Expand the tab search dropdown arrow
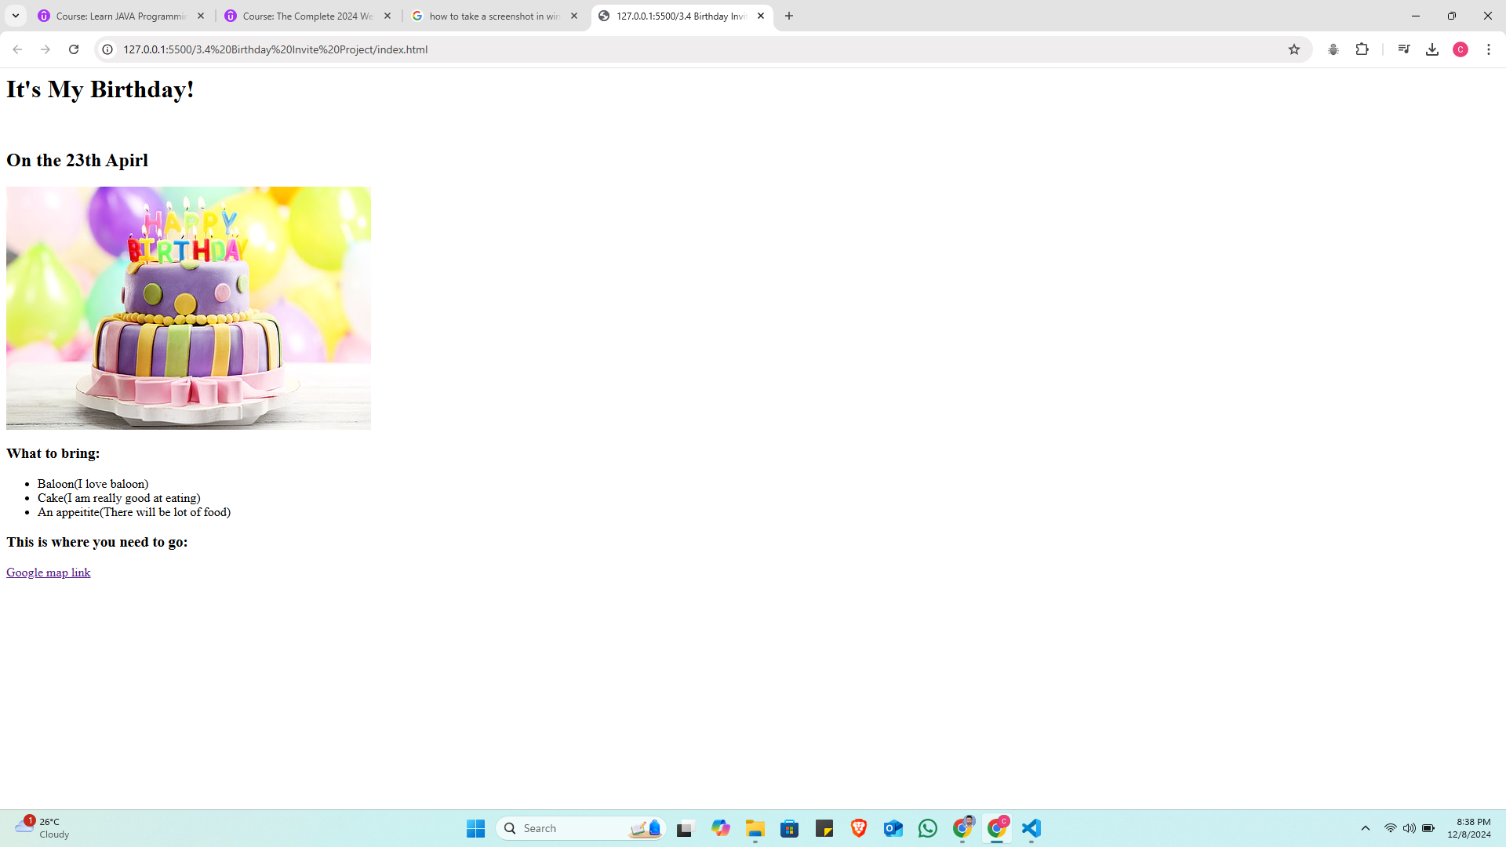Viewport: 1506px width, 847px height. (x=15, y=16)
